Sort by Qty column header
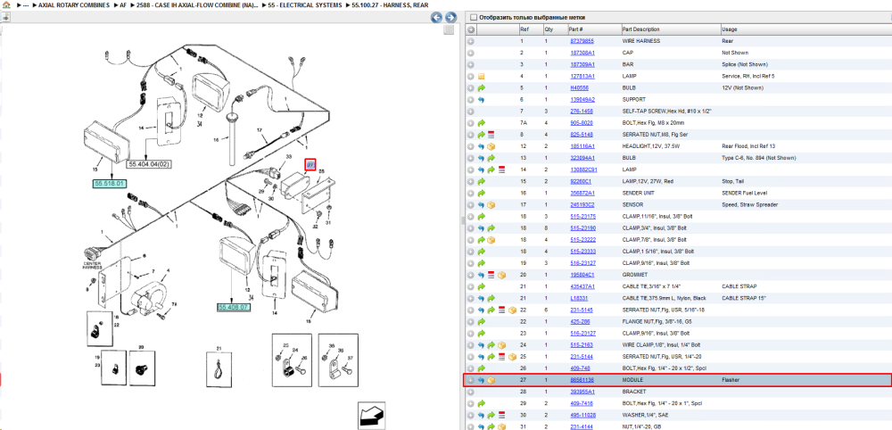Viewport: 892px width, 430px height. click(549, 29)
